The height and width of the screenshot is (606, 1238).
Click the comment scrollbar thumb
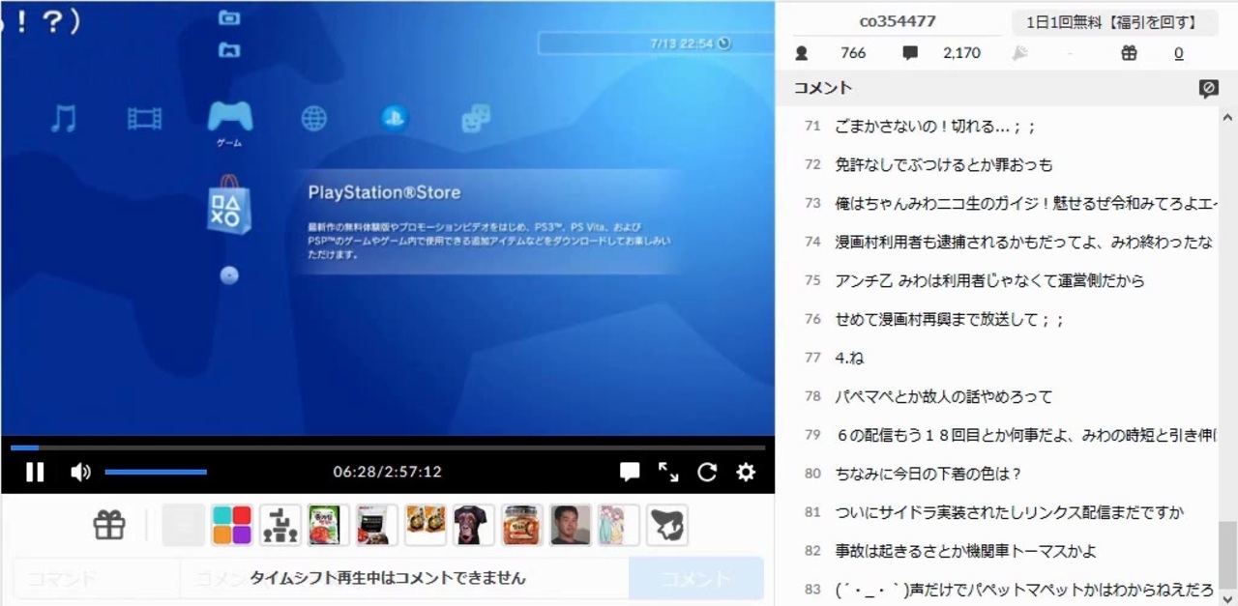click(x=1227, y=554)
